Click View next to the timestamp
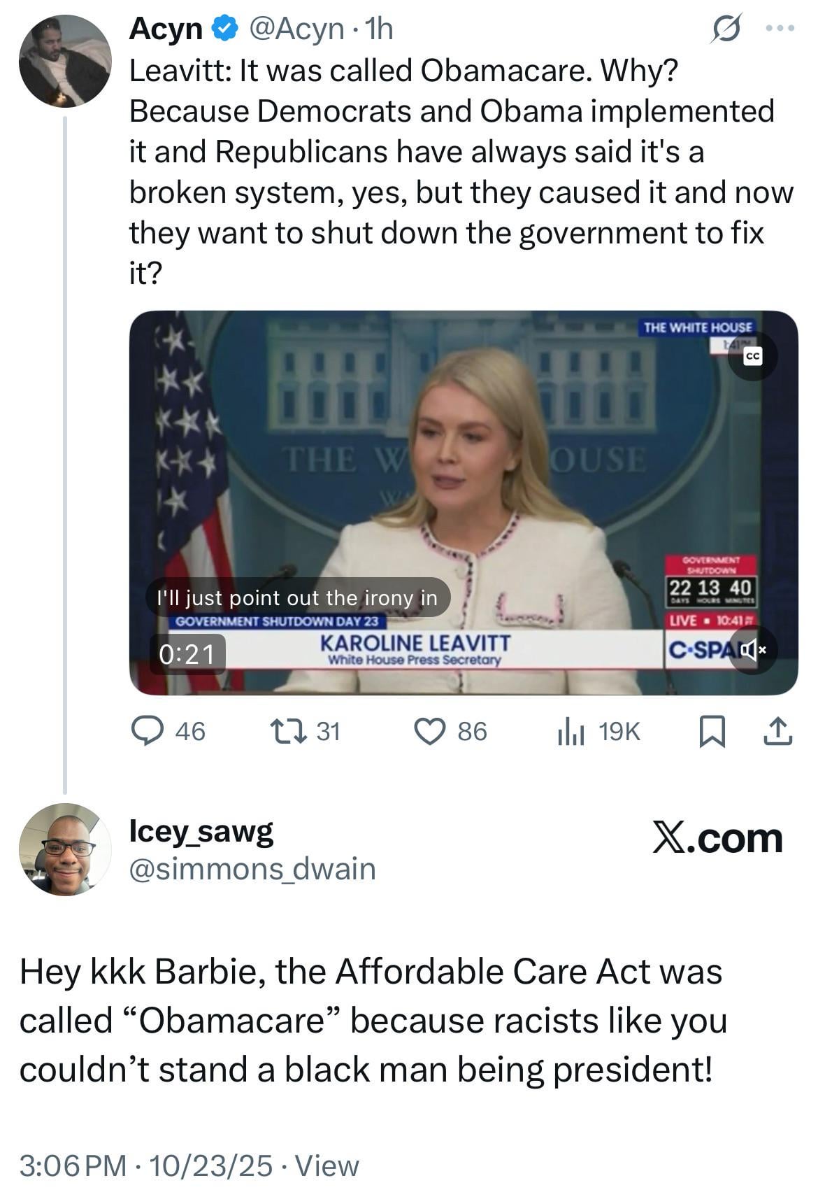 coord(327,1165)
